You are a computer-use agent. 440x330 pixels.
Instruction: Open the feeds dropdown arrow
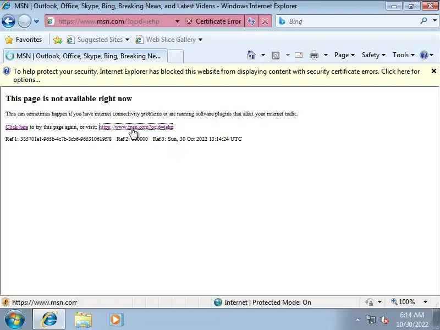[x=288, y=55]
